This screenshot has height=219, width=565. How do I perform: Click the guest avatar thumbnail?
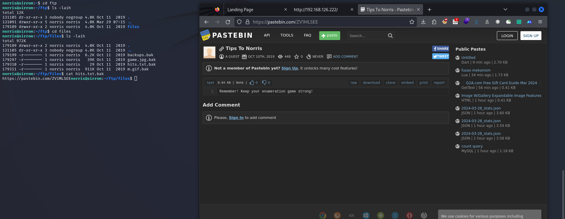click(x=209, y=52)
